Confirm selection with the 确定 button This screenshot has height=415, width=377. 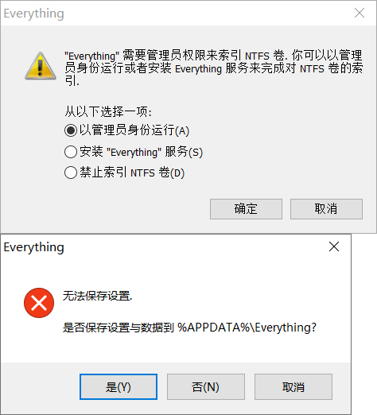tap(246, 209)
